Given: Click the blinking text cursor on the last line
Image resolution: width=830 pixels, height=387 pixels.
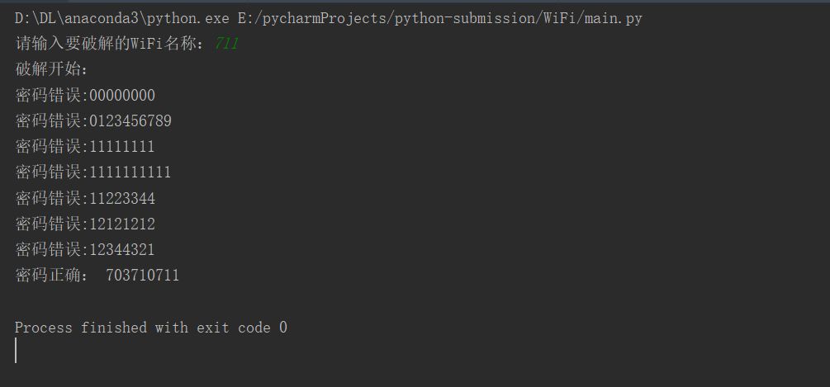Looking at the screenshot, I should [x=16, y=351].
